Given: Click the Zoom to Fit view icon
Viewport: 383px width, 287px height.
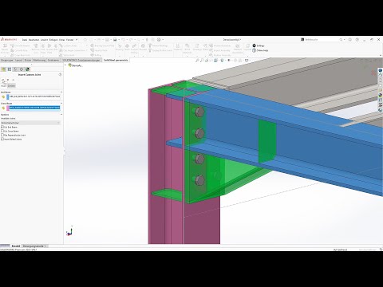Looking at the screenshot, I should pos(197,61).
